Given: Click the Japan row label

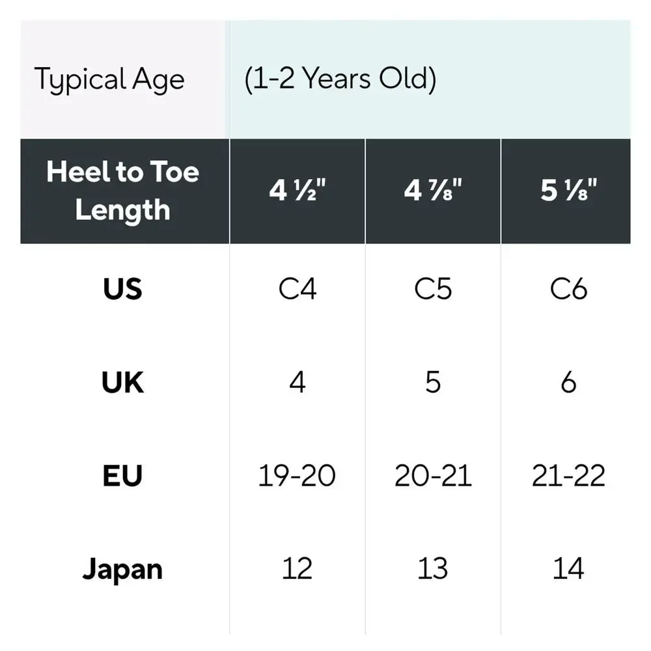Looking at the screenshot, I should (123, 570).
